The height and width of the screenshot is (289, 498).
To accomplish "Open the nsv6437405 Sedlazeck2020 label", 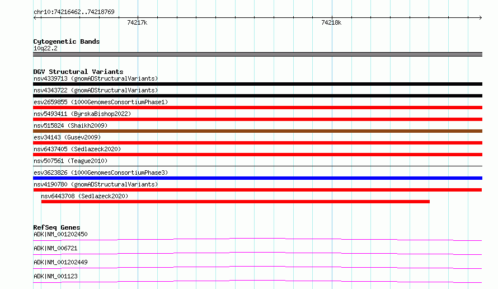I will [x=77, y=149].
